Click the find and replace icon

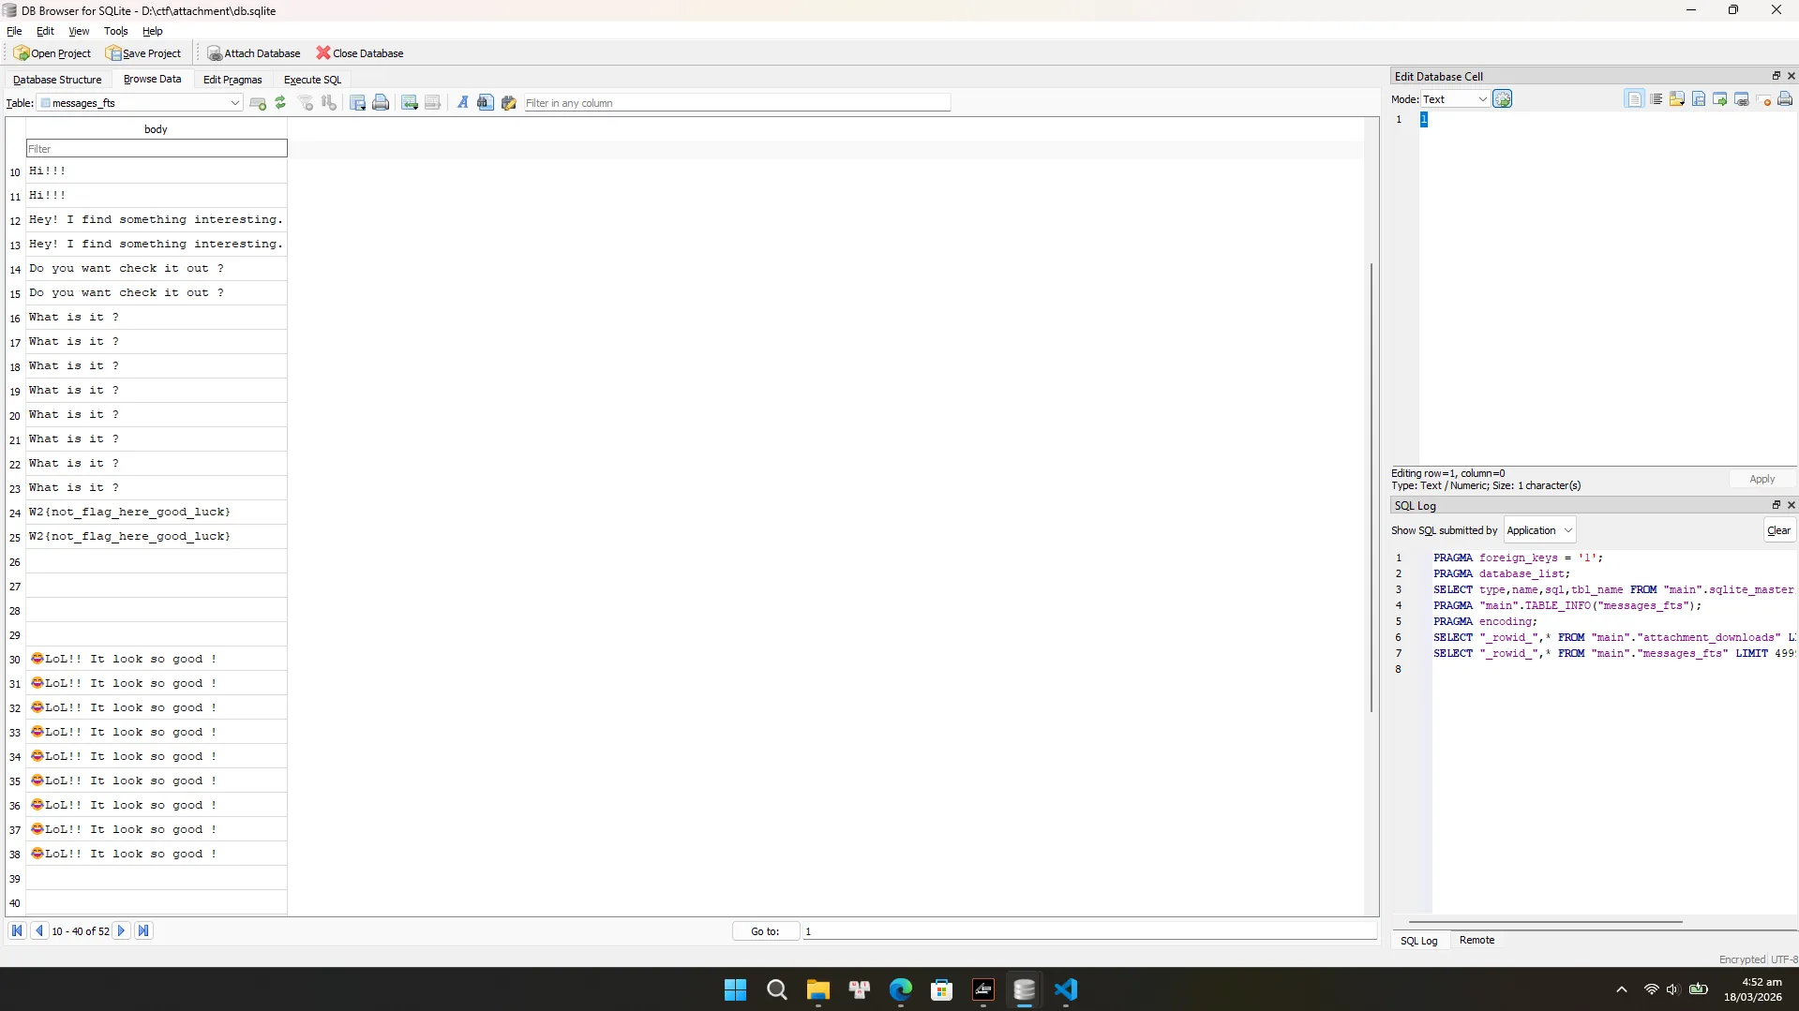click(x=509, y=103)
